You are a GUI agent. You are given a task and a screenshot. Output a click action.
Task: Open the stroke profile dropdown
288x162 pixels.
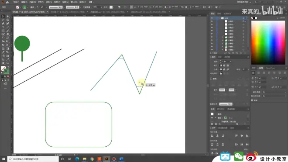tap(233, 104)
